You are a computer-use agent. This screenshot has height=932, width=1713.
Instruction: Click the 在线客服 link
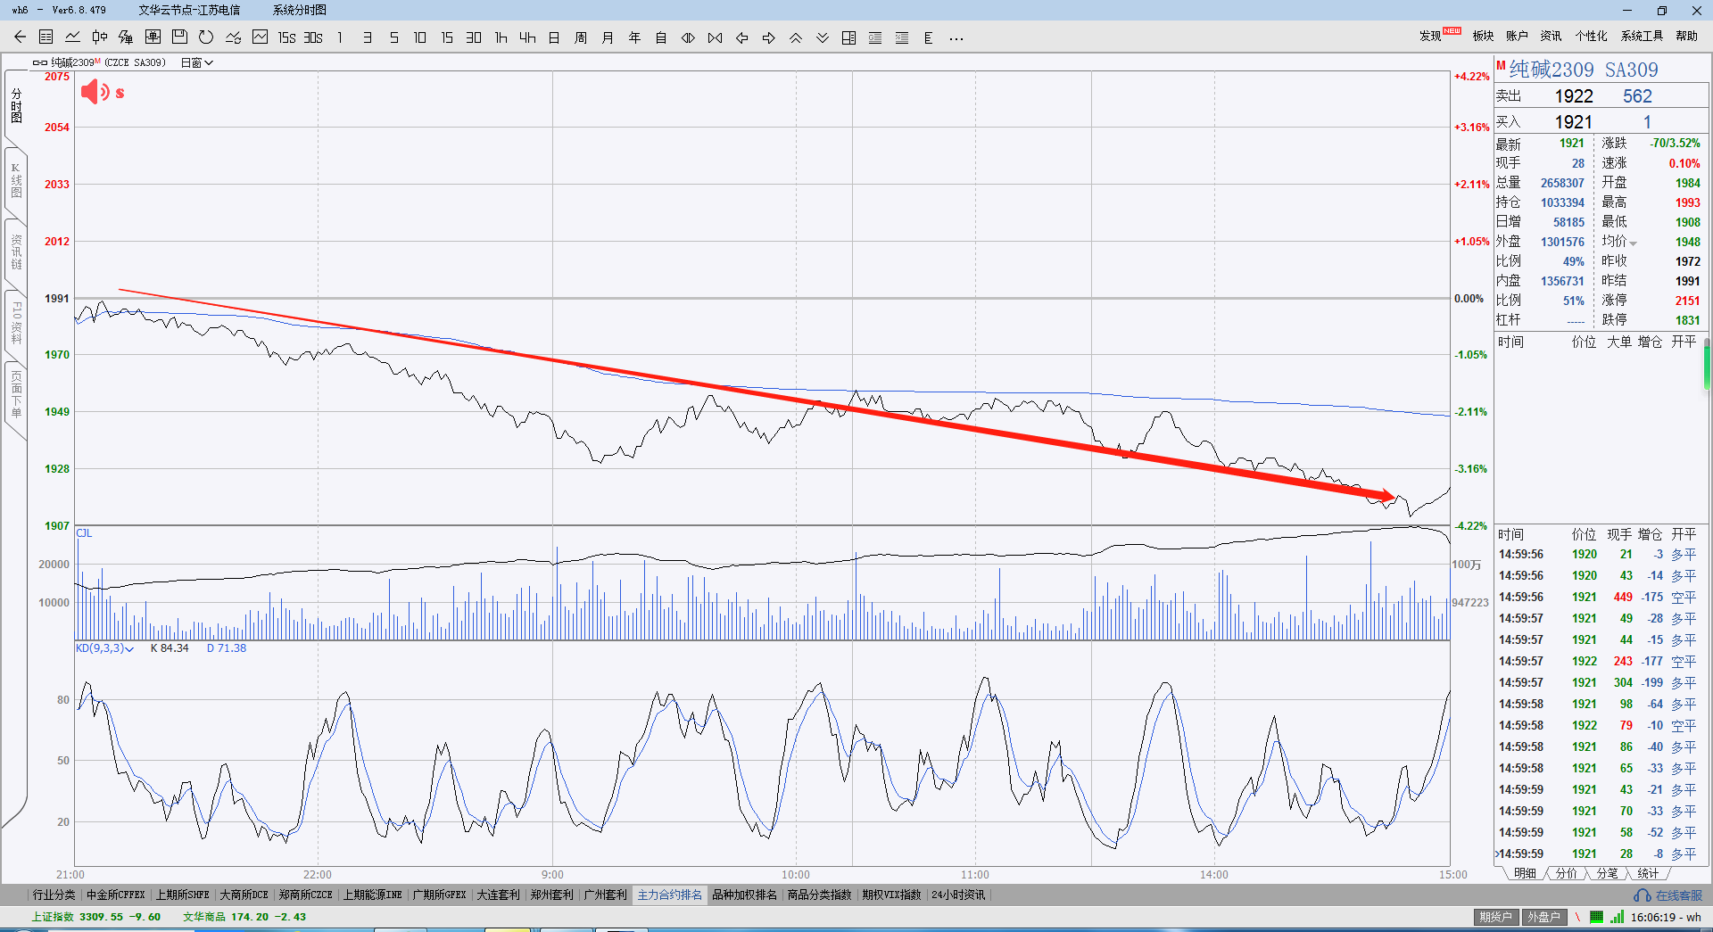[1668, 895]
